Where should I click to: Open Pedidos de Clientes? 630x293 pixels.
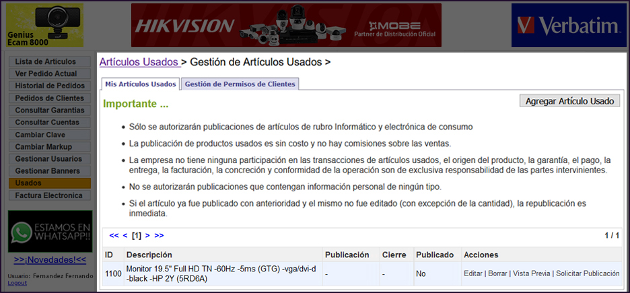click(50, 98)
